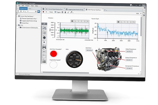The image size is (158, 105).
Task: Switch to the Logging Specification tab
Action: click(75, 9)
